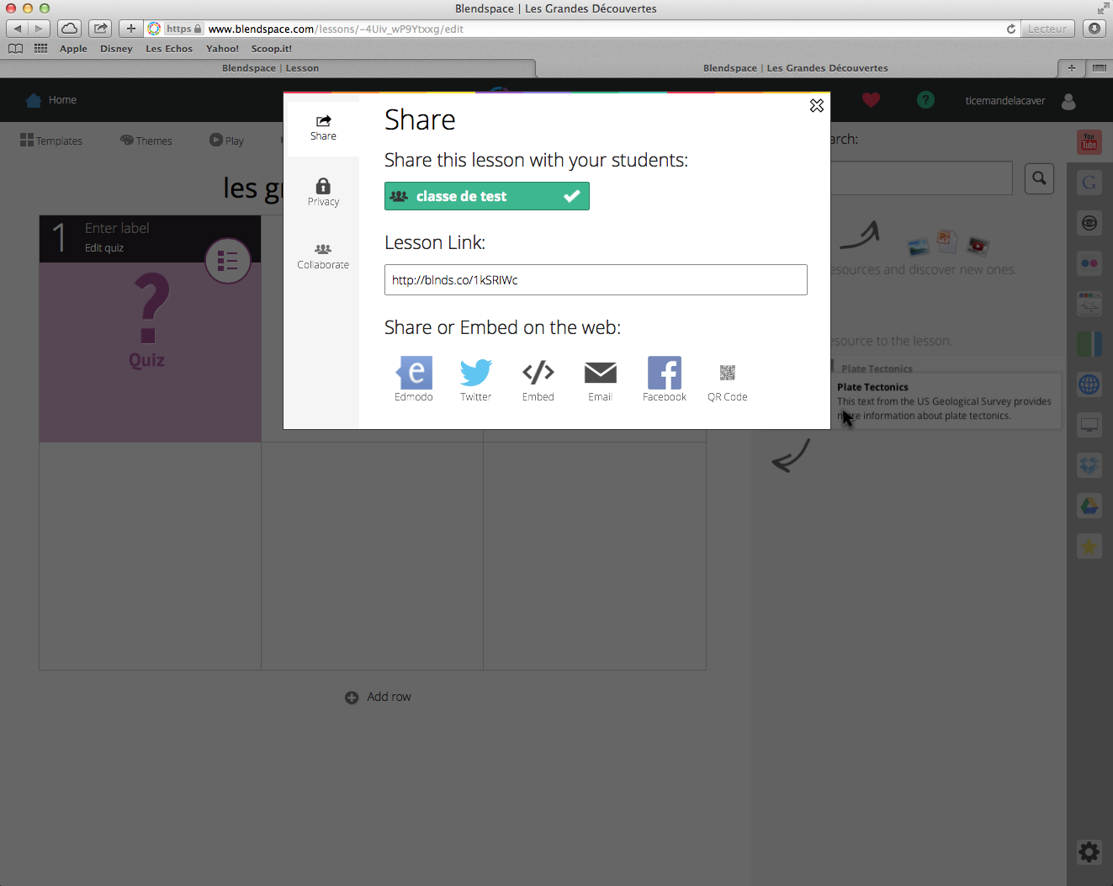1113x886 pixels.
Task: Click Safari back button
Action: 18,29
